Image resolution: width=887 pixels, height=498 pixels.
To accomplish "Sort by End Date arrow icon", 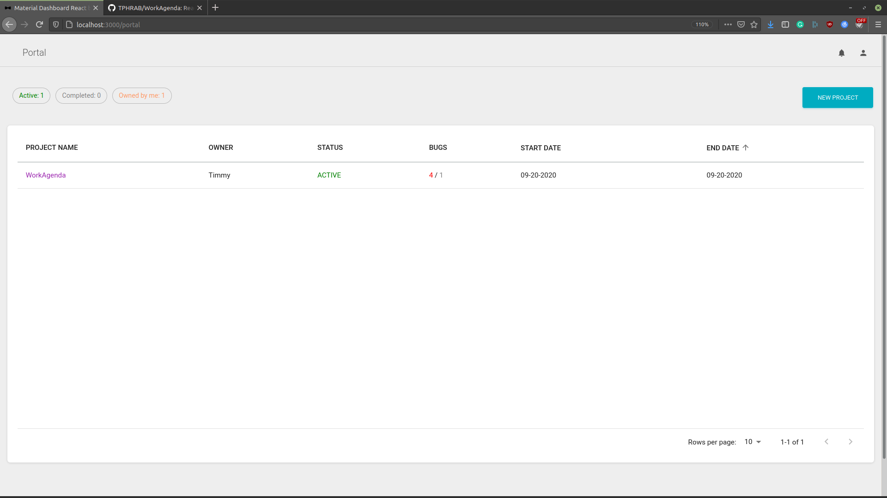I will tap(745, 148).
